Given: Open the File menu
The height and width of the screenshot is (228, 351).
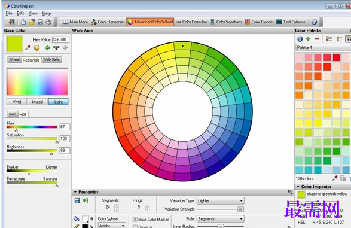Looking at the screenshot, I should [x=9, y=13].
